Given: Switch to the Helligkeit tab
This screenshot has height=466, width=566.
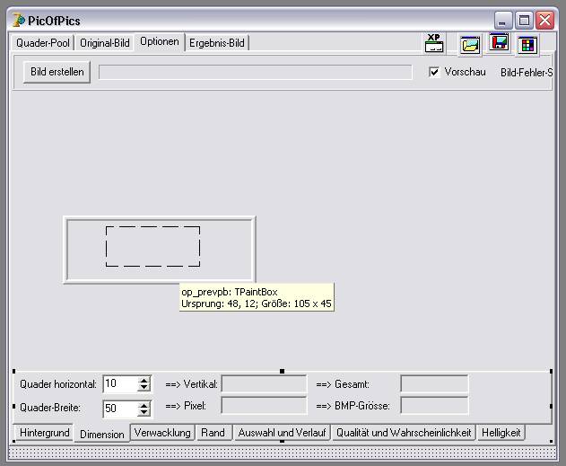Looking at the screenshot, I should 501,433.
